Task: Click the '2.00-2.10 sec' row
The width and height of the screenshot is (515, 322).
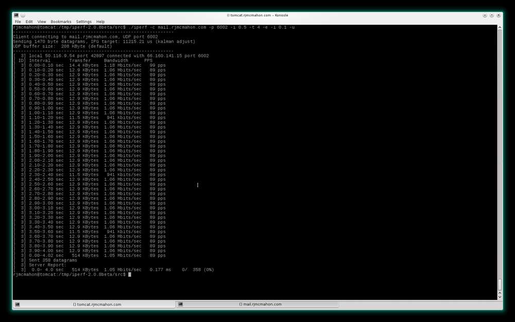Action: click(x=89, y=161)
